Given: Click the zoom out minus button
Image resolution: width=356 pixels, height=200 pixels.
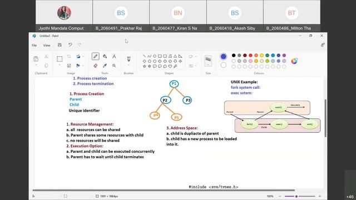Looking at the screenshot, I should click(280, 196).
